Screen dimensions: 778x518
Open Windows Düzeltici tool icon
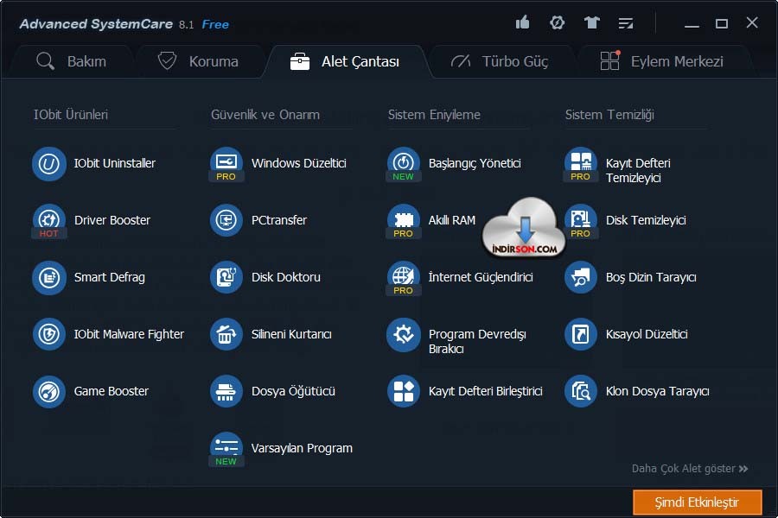[226, 163]
